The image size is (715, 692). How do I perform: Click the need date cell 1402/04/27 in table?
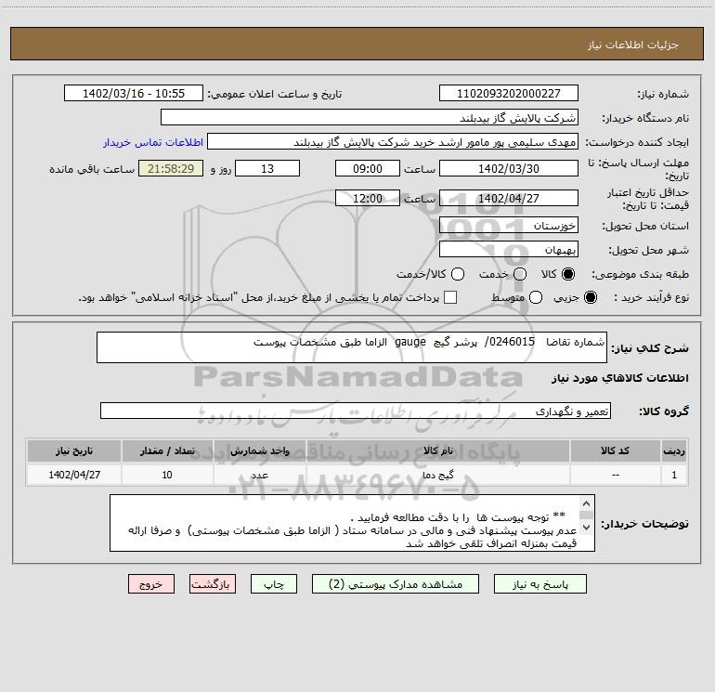74,475
